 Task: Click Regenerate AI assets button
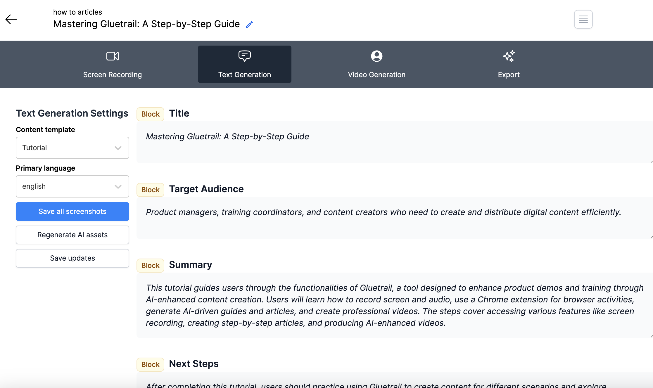[72, 235]
